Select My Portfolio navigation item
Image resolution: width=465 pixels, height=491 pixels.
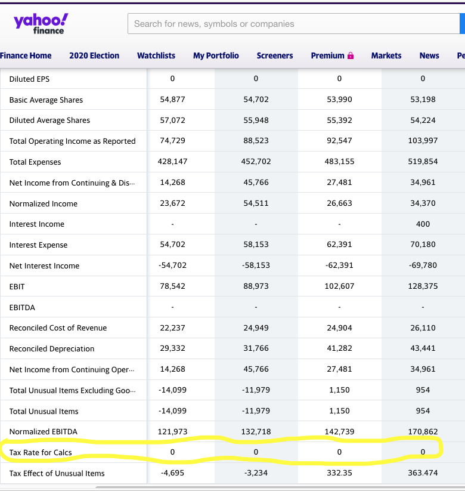[216, 55]
